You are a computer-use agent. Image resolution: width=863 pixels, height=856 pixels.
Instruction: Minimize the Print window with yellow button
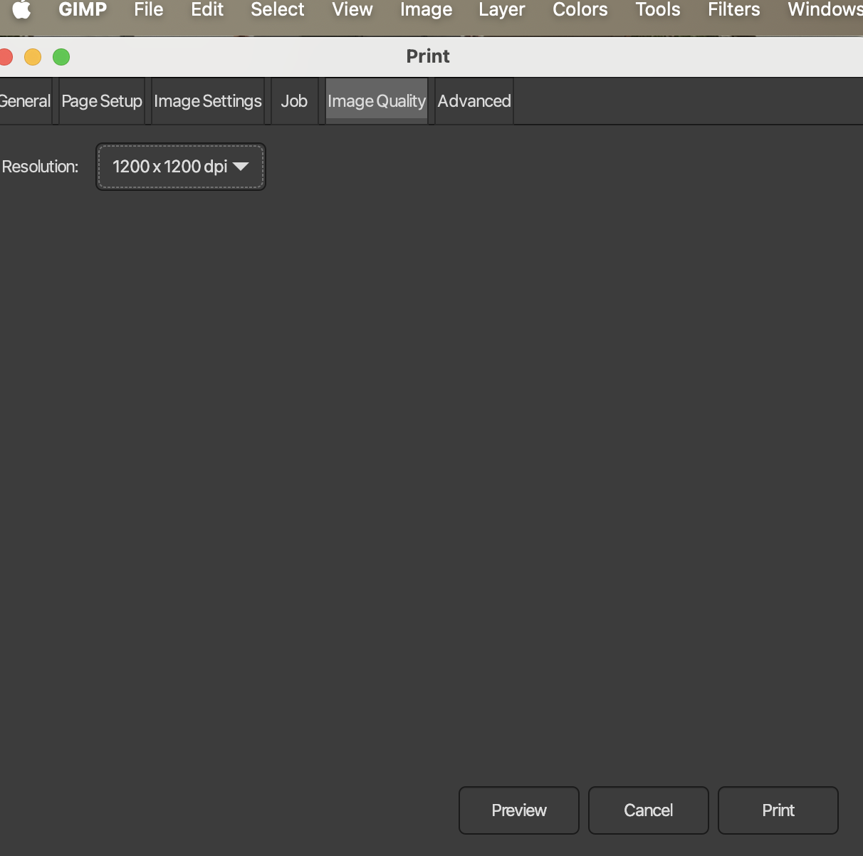point(33,57)
